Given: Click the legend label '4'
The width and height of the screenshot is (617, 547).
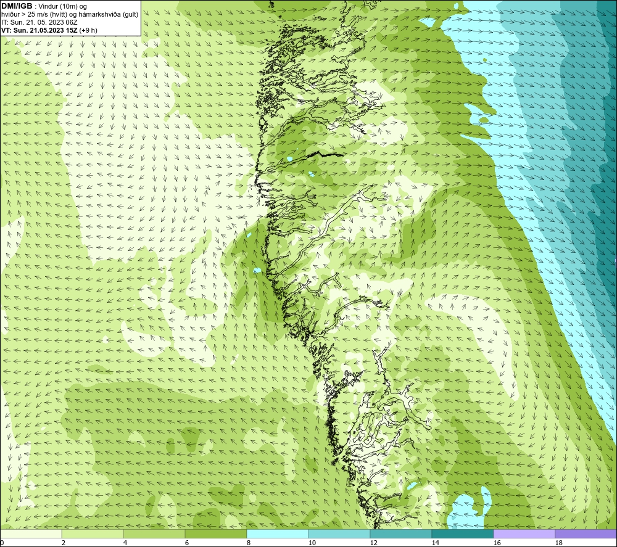Looking at the screenshot, I should point(125,543).
